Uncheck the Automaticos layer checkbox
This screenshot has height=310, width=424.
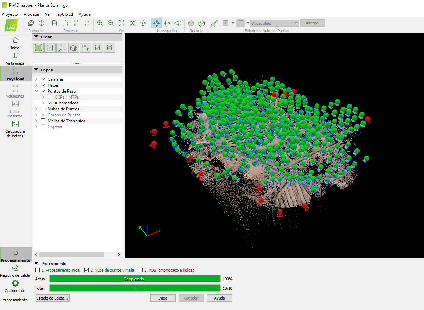coord(50,103)
